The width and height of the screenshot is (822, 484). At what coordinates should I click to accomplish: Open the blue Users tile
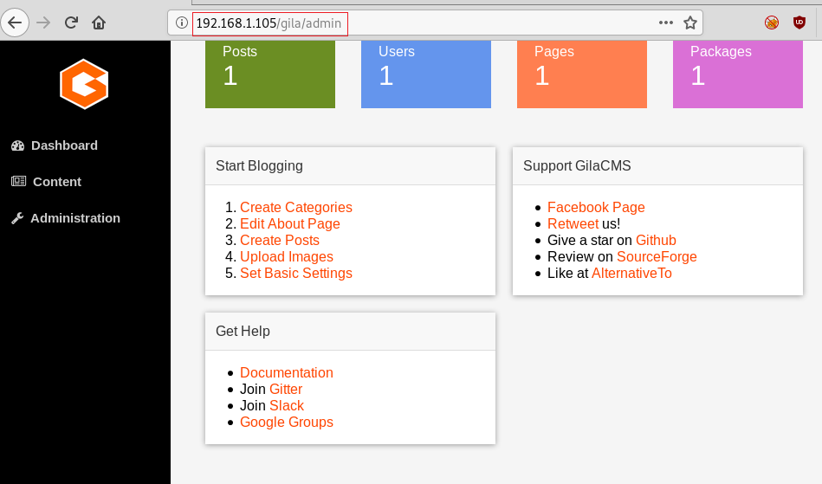click(425, 74)
